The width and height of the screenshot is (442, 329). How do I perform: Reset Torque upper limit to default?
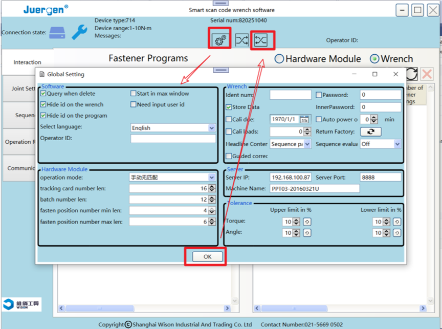pyautogui.click(x=306, y=222)
